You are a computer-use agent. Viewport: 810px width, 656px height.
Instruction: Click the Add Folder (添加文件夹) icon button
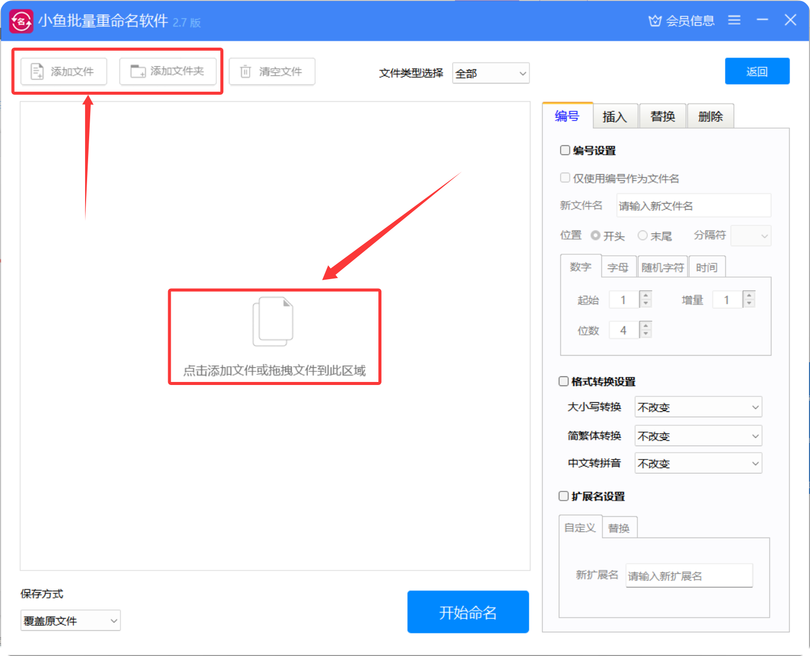coord(138,71)
